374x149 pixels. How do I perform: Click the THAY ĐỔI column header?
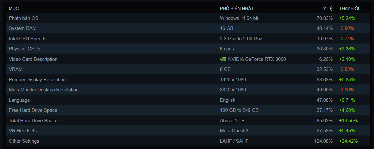pyautogui.click(x=349, y=9)
